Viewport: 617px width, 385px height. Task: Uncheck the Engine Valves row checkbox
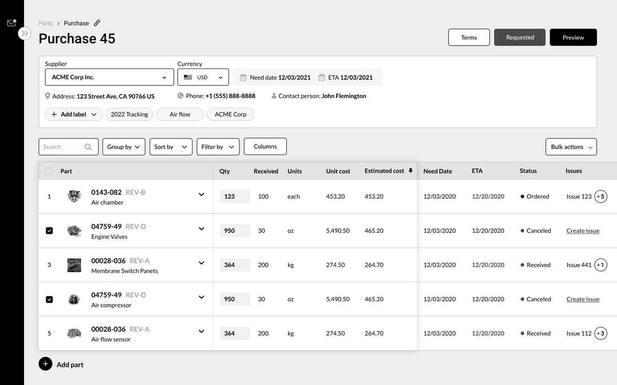click(49, 230)
